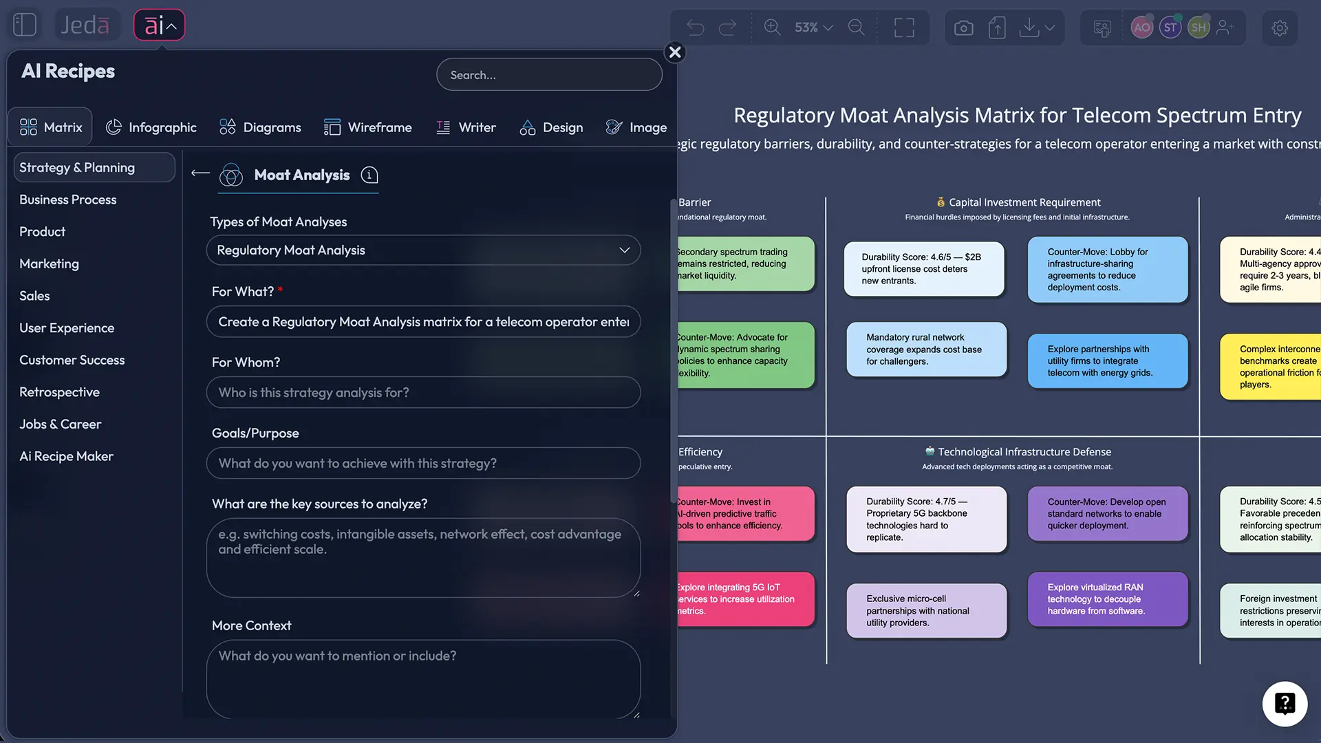Open the 53% zoom level dropdown
This screenshot has height=743, width=1321.
[x=812, y=28]
